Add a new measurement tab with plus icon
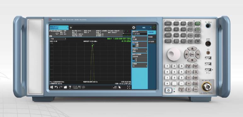The image size is (243, 117). (x=71, y=28)
